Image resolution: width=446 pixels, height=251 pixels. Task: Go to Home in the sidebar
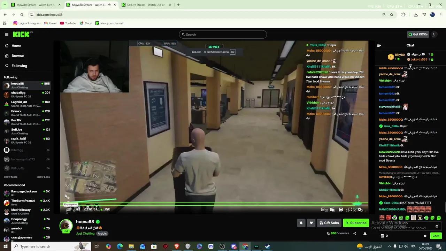pyautogui.click(x=16, y=46)
